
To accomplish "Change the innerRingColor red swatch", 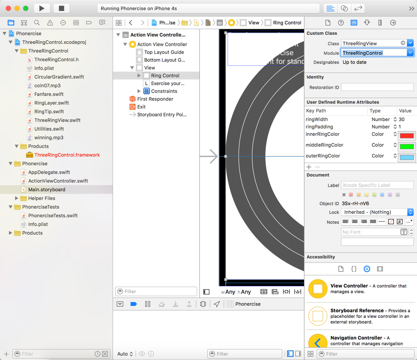I will click(x=407, y=136).
